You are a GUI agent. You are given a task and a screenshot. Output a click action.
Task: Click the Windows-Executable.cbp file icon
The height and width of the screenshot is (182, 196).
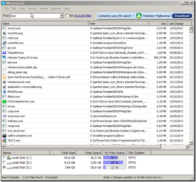tap(4, 67)
